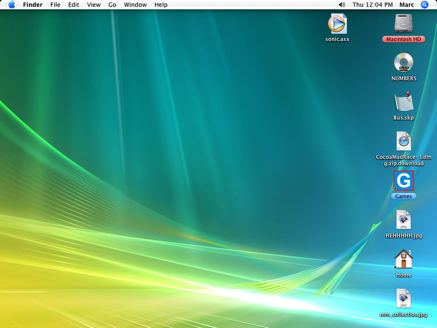Select the Bus.skp file icon
Viewport: 437px width, 328px height.
pos(404,103)
